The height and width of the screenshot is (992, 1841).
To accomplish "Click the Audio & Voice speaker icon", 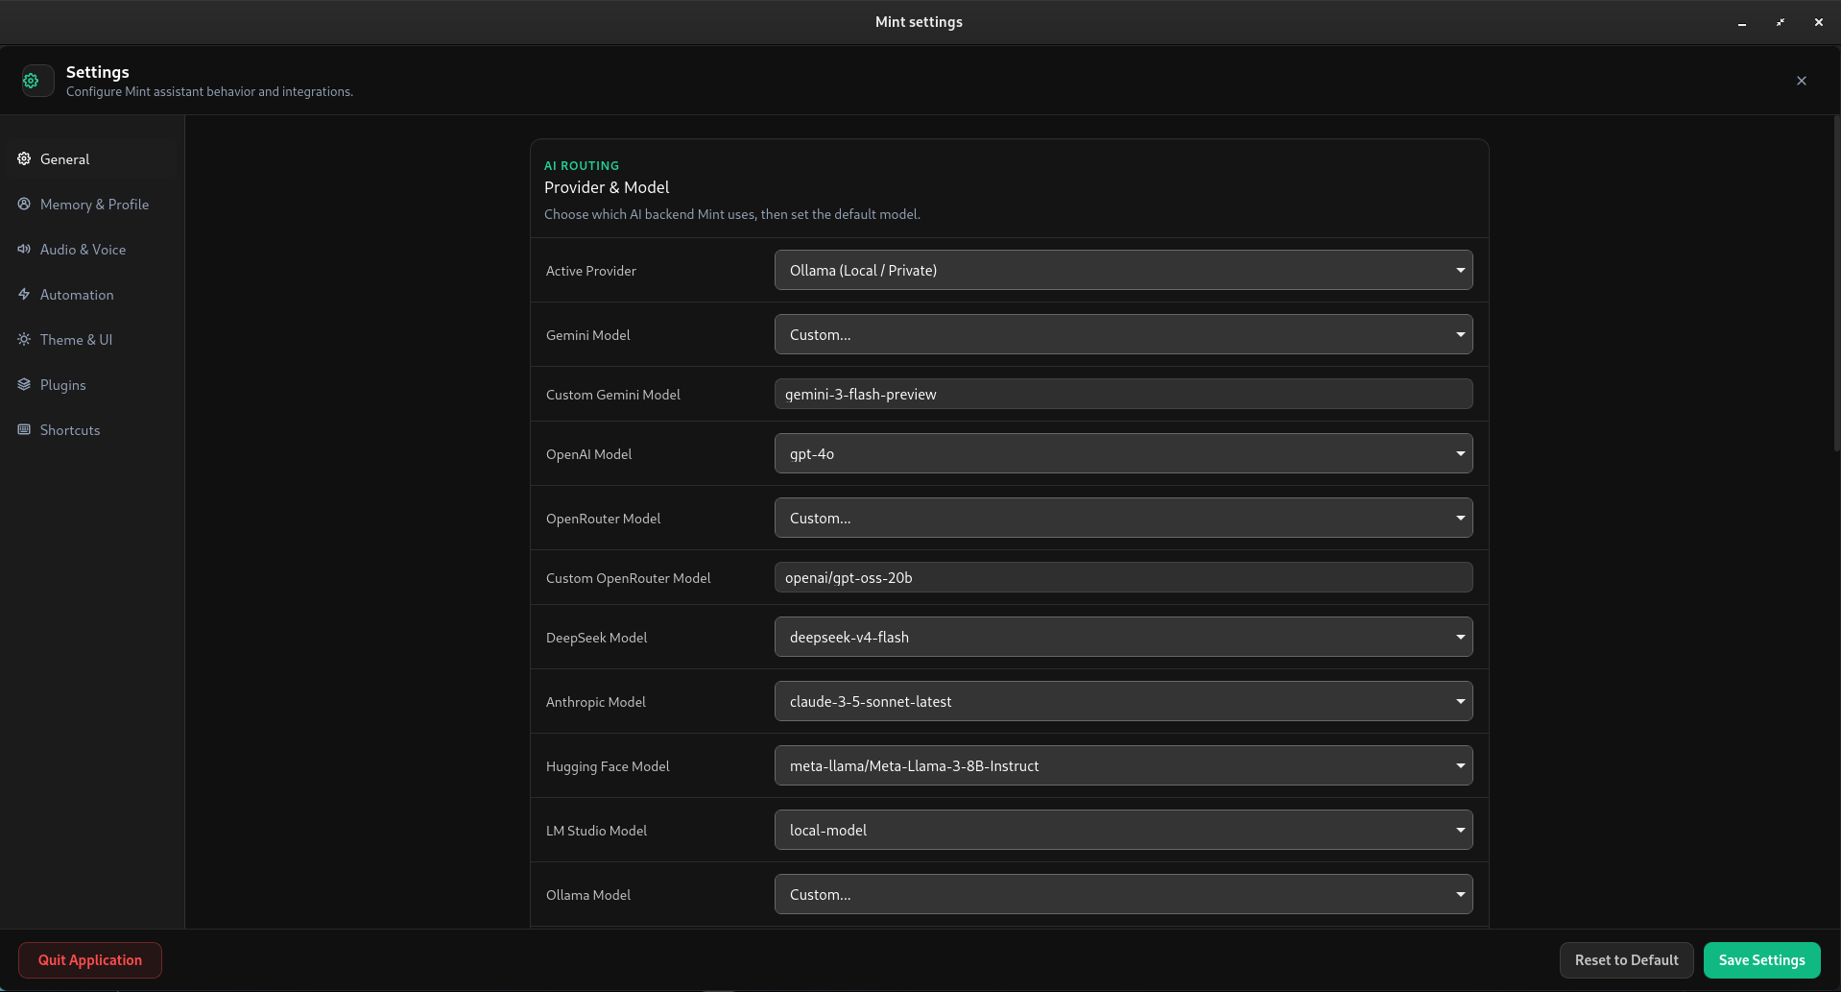I will pyautogui.click(x=24, y=249).
